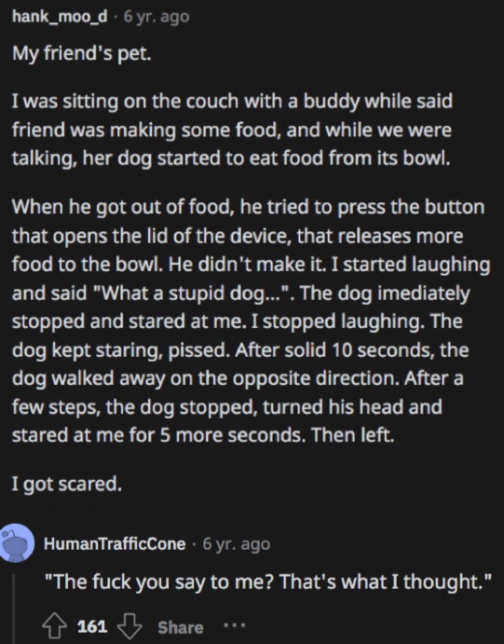
Task: Click the paragraph starting 'I was sitting on the couch'
Action: [x=232, y=130]
